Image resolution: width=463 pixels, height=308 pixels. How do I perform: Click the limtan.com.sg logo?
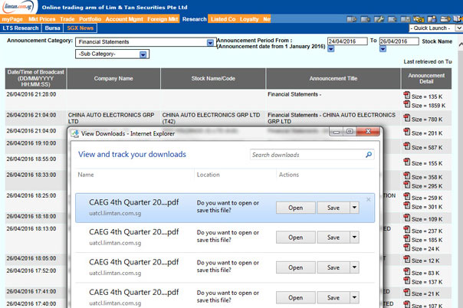pos(19,7)
